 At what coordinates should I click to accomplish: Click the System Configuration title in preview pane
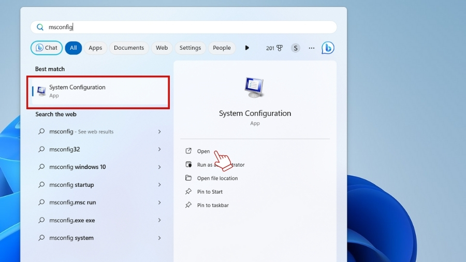coord(255,113)
